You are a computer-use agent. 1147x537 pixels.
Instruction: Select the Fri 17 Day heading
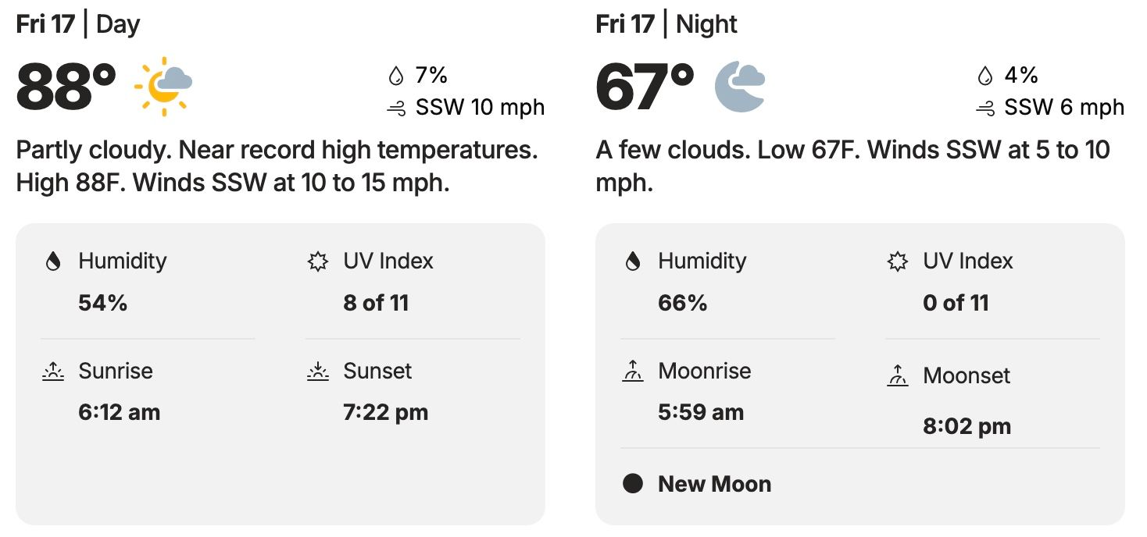(78, 24)
